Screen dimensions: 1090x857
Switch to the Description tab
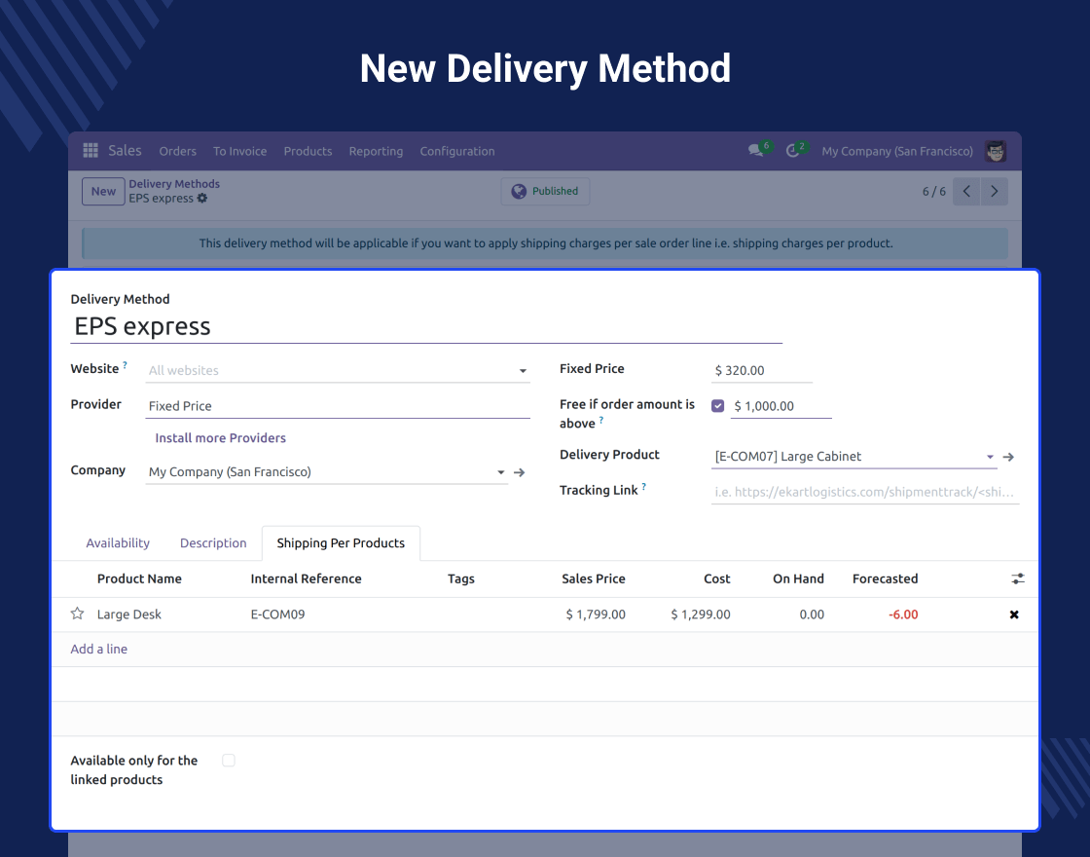213,543
